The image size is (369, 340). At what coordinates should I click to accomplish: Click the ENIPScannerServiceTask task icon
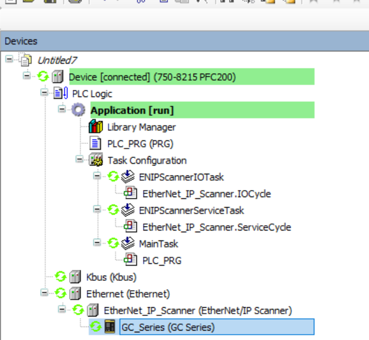(x=128, y=210)
